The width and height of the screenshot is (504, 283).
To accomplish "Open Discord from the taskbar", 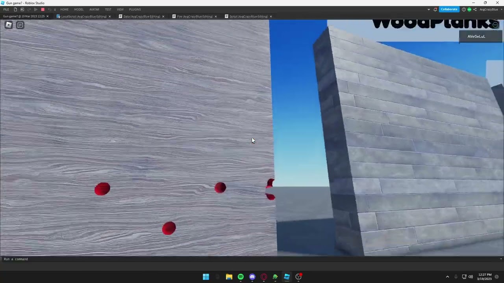I will point(252,277).
